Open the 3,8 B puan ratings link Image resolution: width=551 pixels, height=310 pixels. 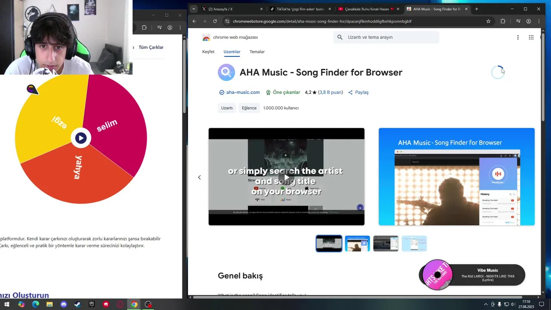331,93
